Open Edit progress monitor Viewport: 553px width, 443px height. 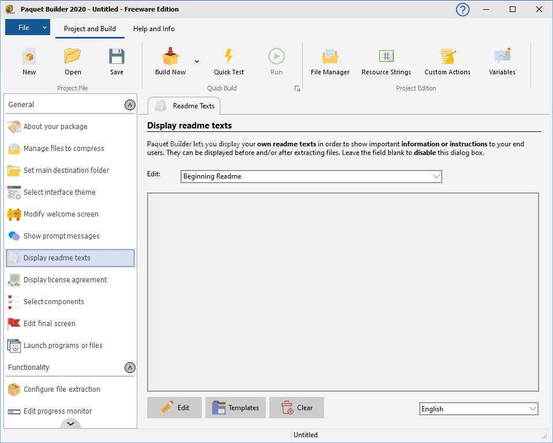click(x=70, y=411)
